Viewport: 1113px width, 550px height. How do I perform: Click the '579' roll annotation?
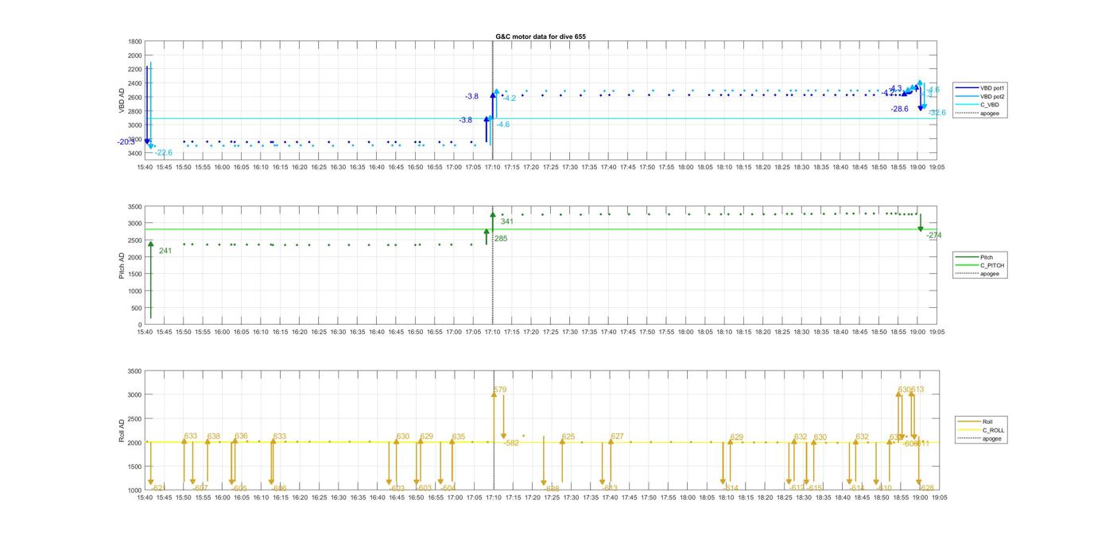point(500,390)
